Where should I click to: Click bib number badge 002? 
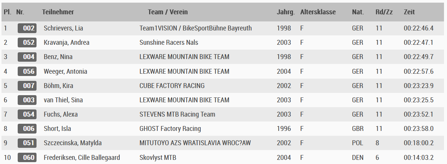click(27, 28)
